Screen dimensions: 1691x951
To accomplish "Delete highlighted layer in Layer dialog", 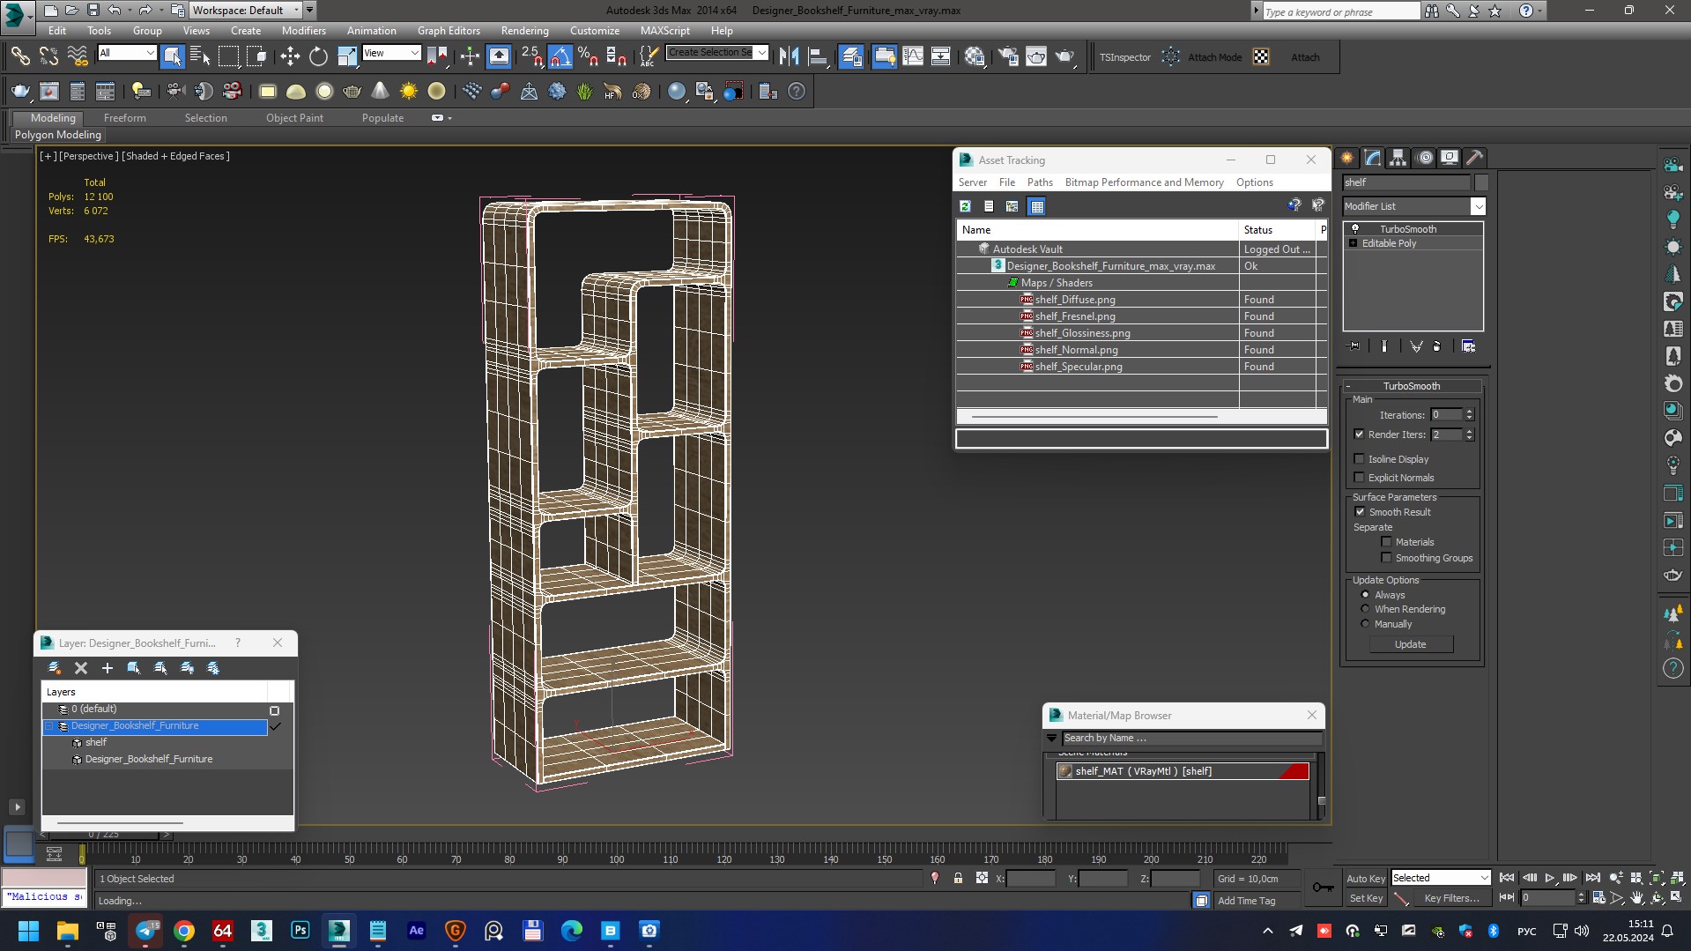I will click(81, 668).
